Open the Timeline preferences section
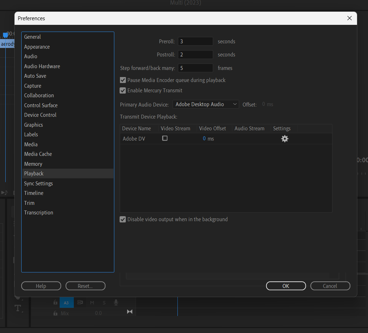Viewport: 368px width, 333px height. 34,193
